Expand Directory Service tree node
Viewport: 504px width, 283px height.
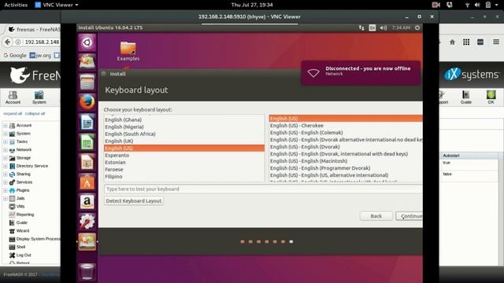pyautogui.click(x=6, y=166)
